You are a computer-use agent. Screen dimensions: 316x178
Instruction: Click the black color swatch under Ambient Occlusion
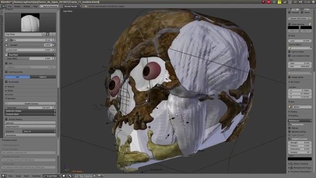tap(300, 159)
